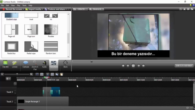This screenshot has width=195, height=110.
Task: Toggle Track 2 visibility icon
Action: (x=15, y=100)
